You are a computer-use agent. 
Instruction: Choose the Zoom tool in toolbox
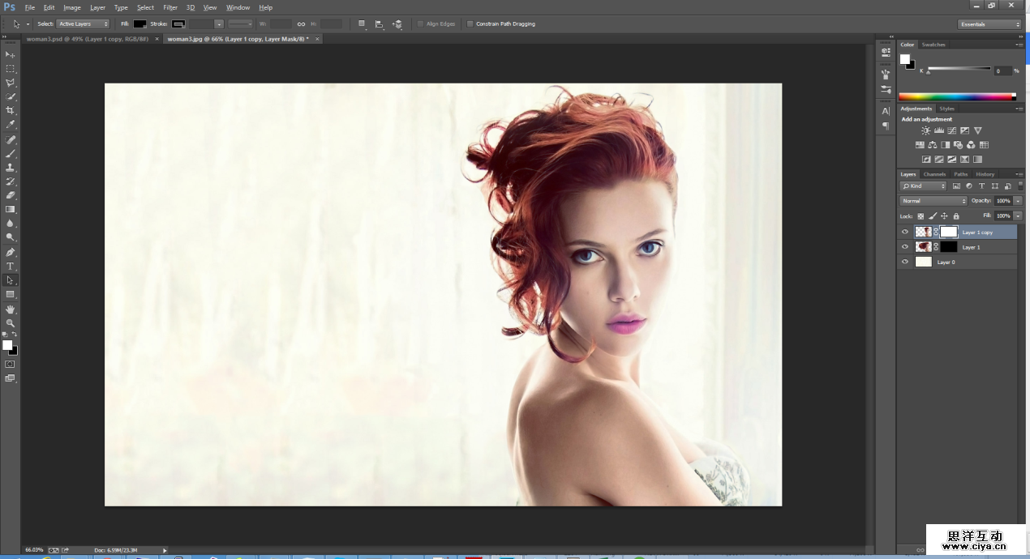click(11, 323)
